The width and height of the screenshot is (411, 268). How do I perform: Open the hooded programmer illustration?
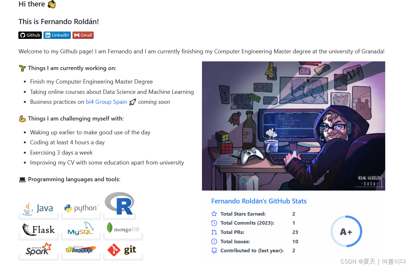tap(293, 126)
